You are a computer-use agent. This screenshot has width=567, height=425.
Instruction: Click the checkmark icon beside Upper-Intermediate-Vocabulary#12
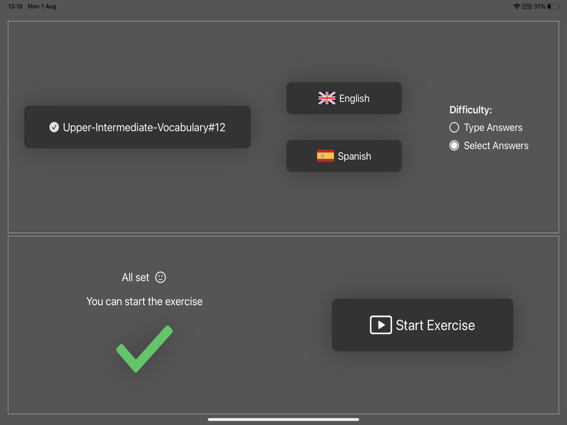(54, 127)
